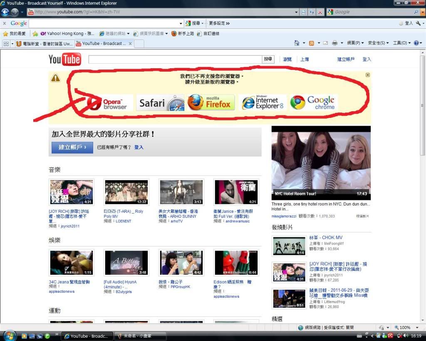Click the scroll down arrow of vertical scrollbar

pyautogui.click(x=422, y=321)
